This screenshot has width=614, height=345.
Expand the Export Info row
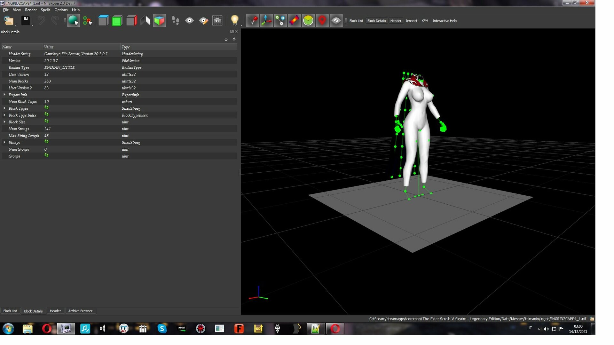[x=4, y=95]
